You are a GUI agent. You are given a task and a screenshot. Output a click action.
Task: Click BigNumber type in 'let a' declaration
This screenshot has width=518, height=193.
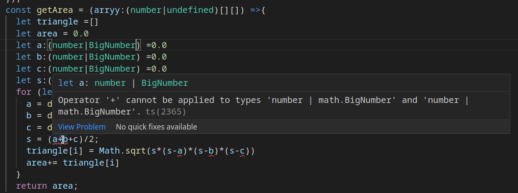pyautogui.click(x=112, y=45)
